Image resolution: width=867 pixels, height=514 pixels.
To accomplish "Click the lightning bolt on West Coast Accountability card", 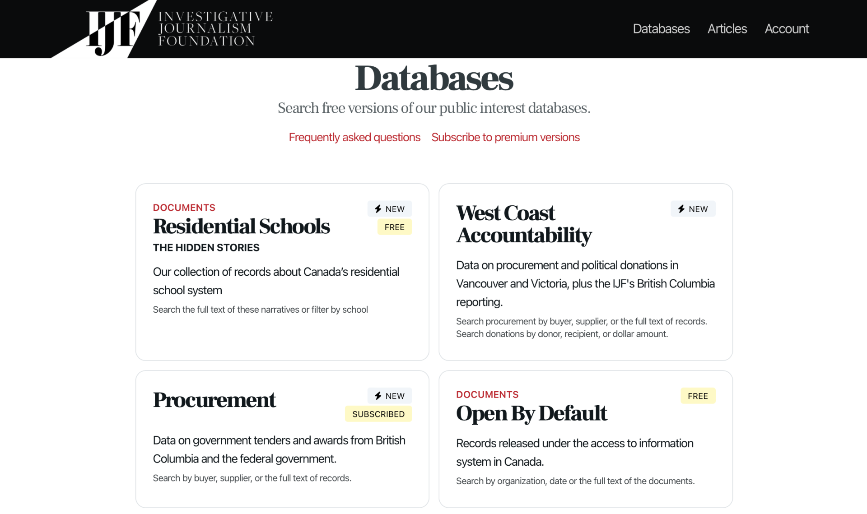I will click(681, 209).
